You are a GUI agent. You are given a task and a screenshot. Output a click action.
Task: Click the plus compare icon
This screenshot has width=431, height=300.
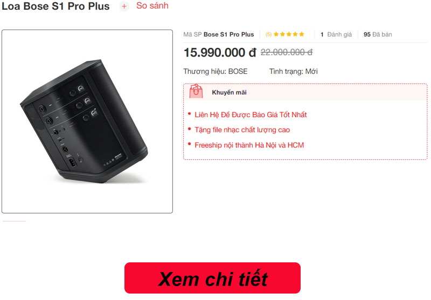(x=124, y=6)
